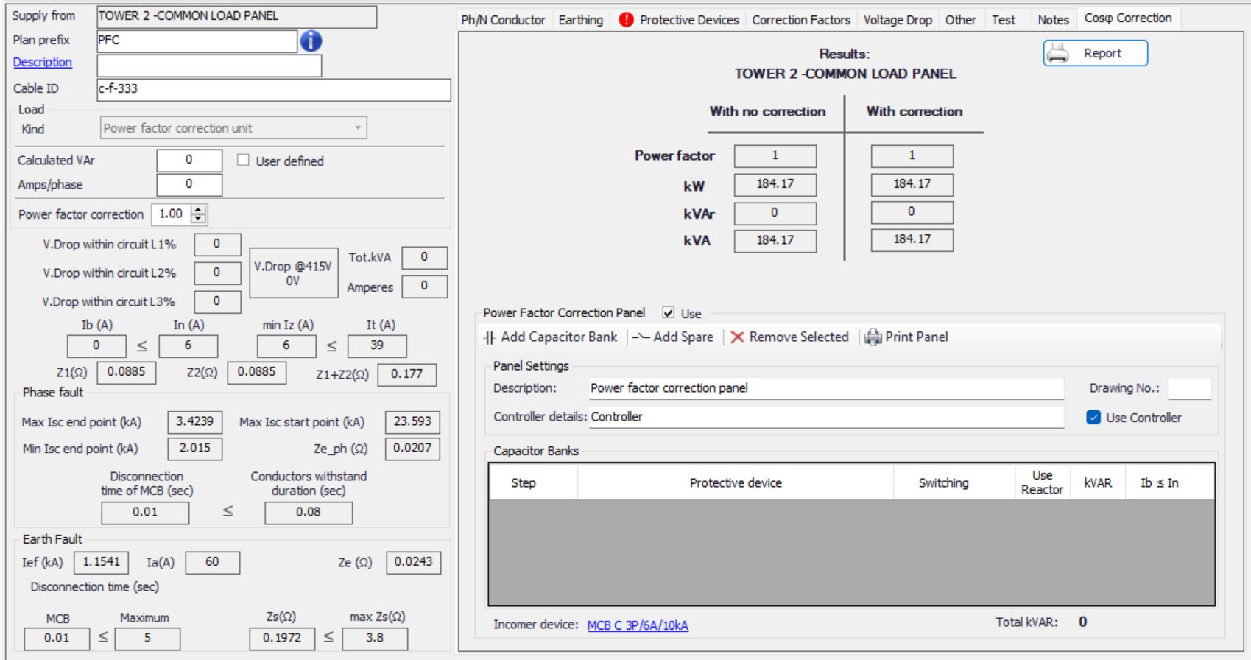The width and height of the screenshot is (1251, 660).
Task: Click Add Spare toolbar button
Action: tap(673, 337)
